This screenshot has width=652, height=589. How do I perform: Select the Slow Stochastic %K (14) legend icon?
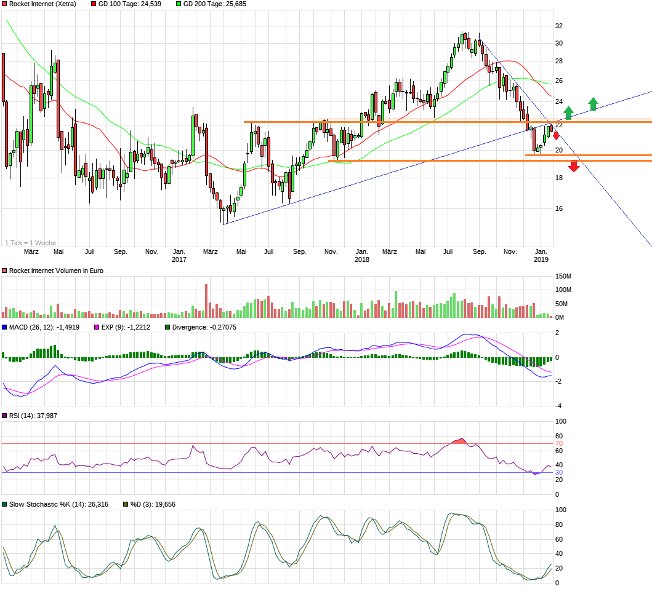tap(5, 504)
